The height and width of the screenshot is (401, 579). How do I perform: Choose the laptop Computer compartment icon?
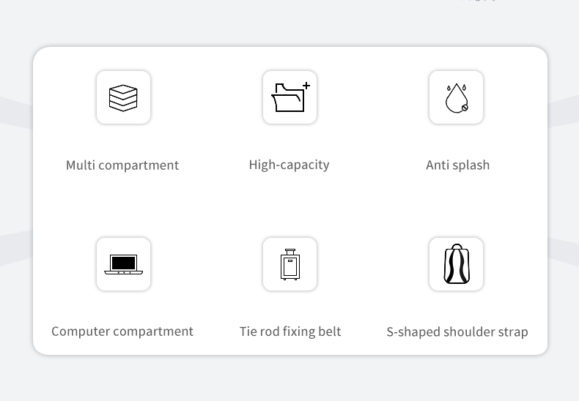pyautogui.click(x=124, y=264)
